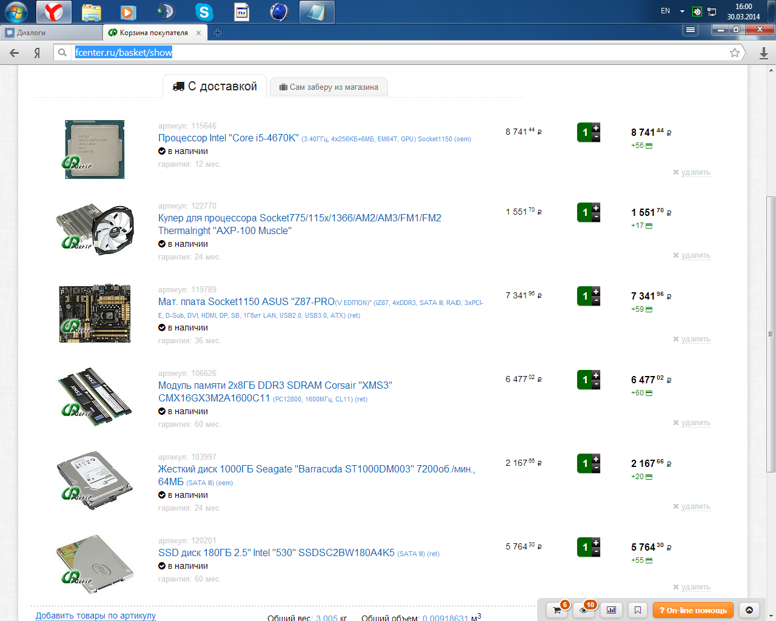
Task: Open the Seagate Barracuda hard drive link
Action: click(316, 475)
